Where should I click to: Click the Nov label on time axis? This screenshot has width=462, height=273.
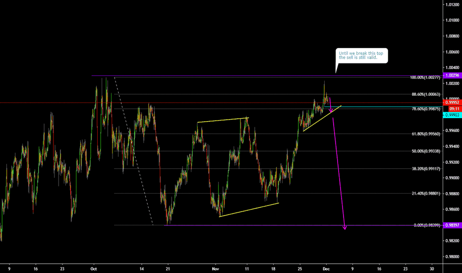215,267
